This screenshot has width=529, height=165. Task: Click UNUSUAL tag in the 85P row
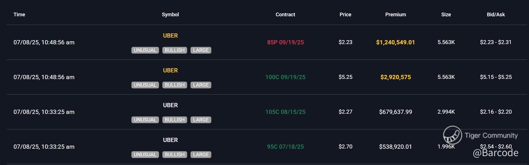coord(145,50)
